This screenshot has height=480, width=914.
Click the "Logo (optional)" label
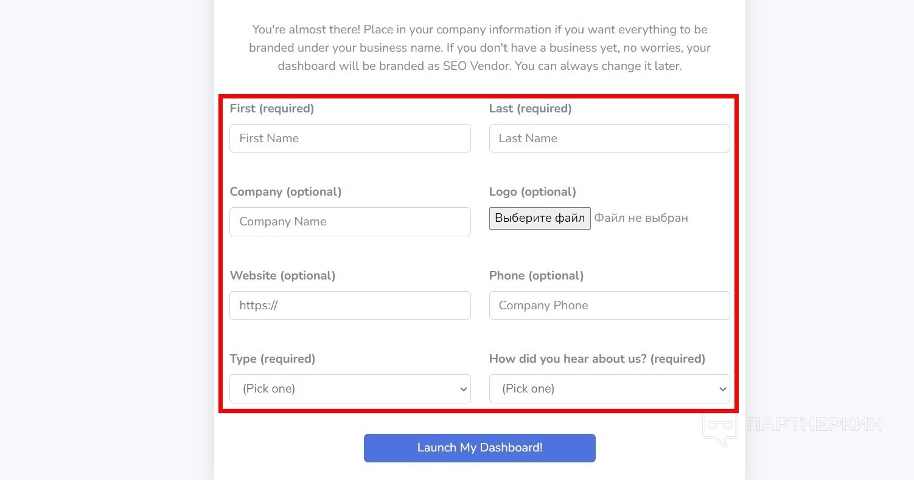click(x=532, y=192)
